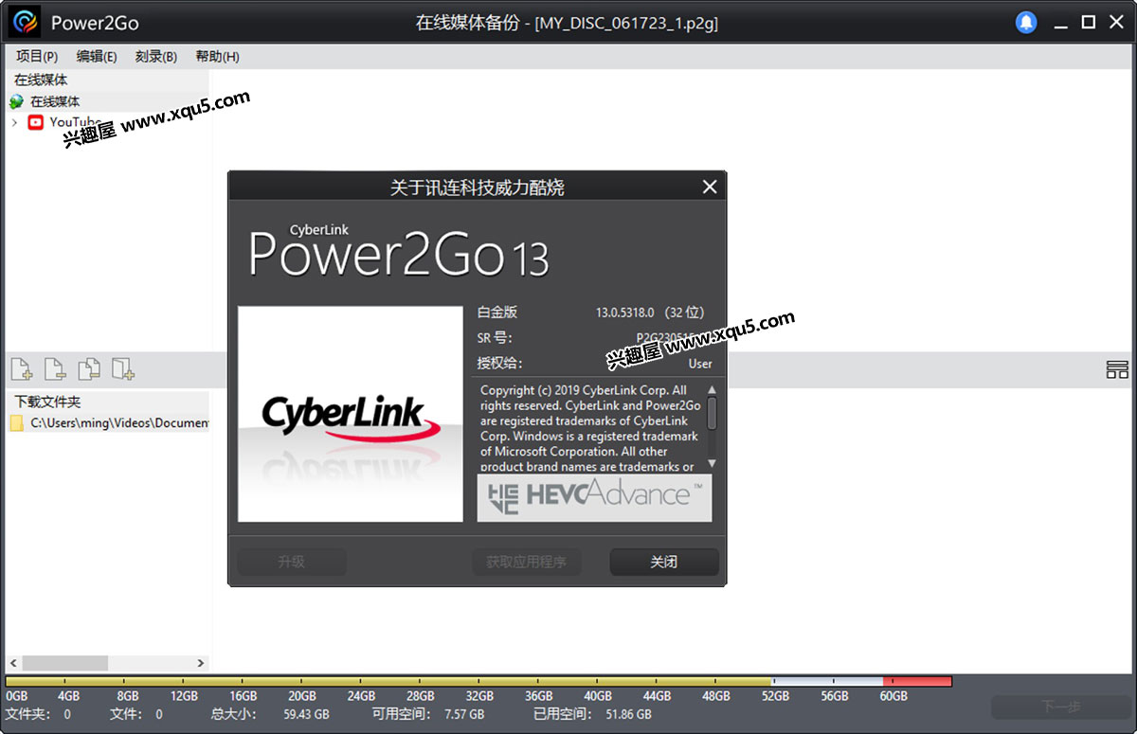This screenshot has width=1137, height=734.
Task: Open the 项目(P) menu
Action: click(37, 57)
